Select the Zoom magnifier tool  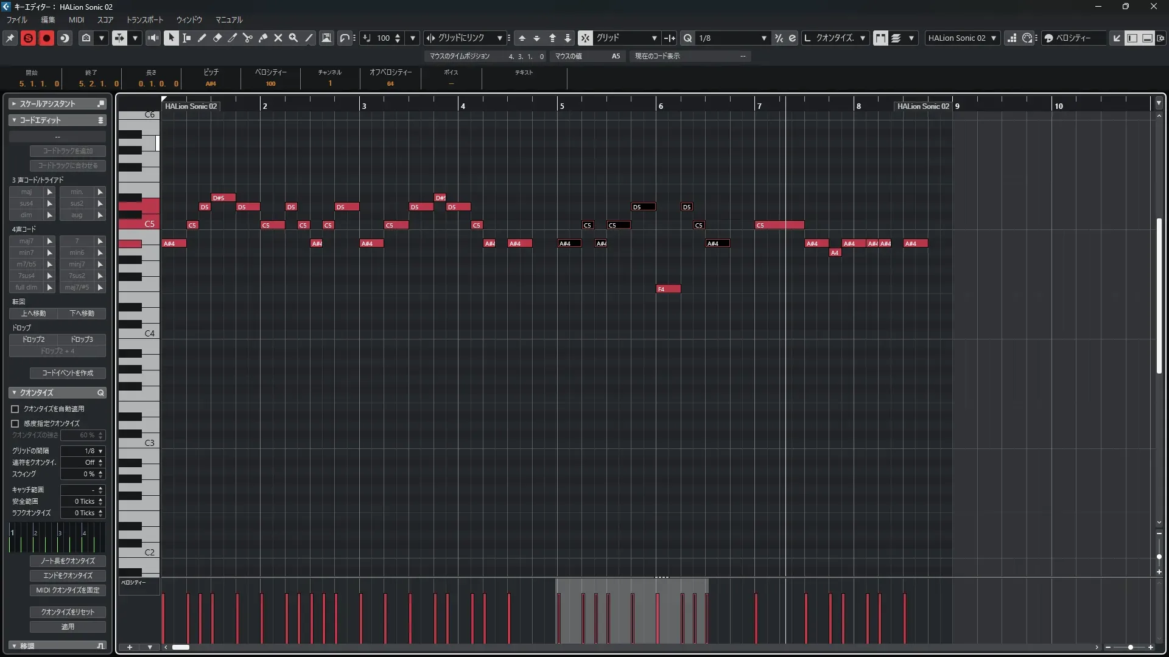[x=293, y=38]
